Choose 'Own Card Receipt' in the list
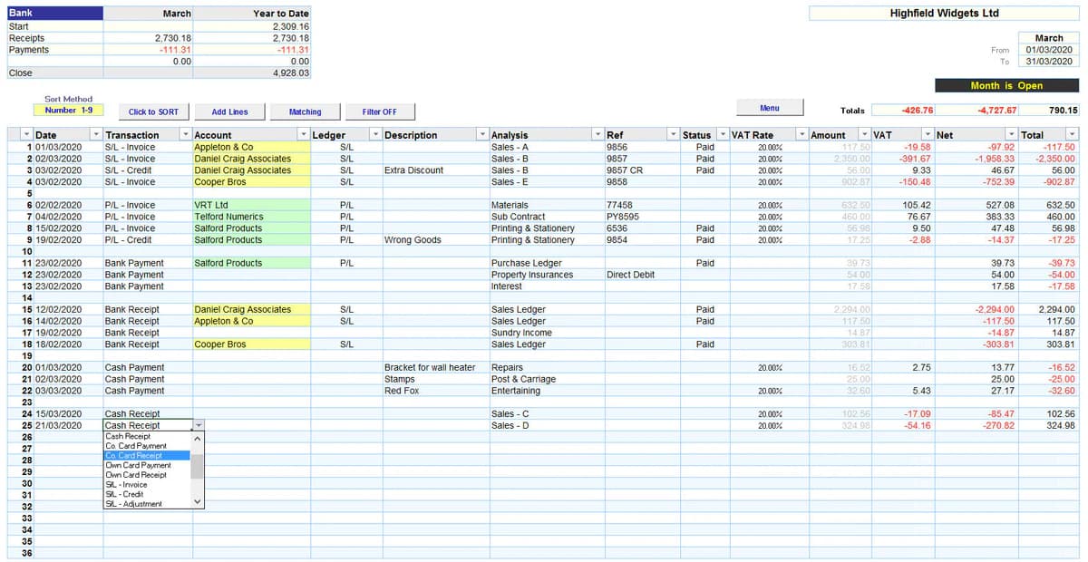1088x562 pixels. pyautogui.click(x=147, y=475)
